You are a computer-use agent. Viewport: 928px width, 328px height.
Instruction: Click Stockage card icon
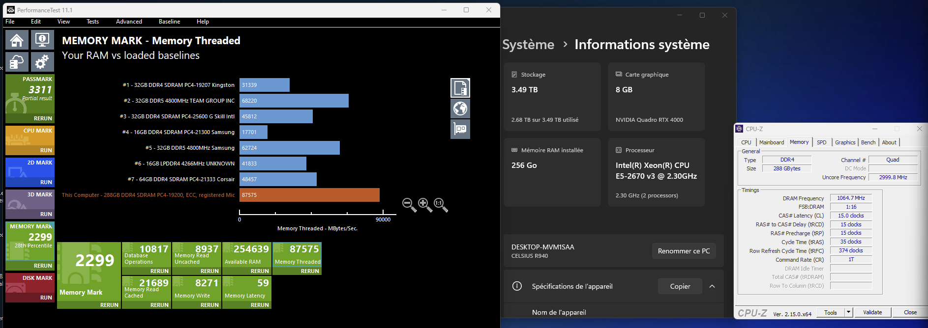click(x=514, y=75)
